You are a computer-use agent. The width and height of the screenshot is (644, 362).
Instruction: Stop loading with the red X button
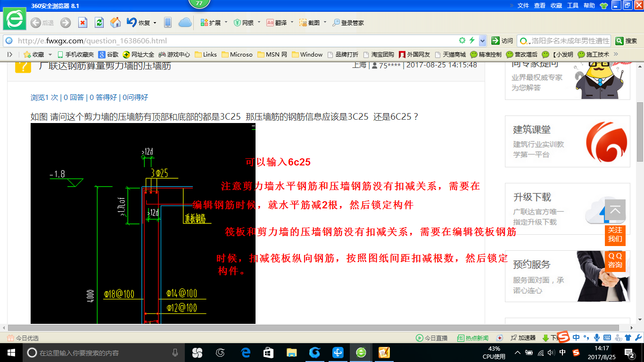point(83,23)
